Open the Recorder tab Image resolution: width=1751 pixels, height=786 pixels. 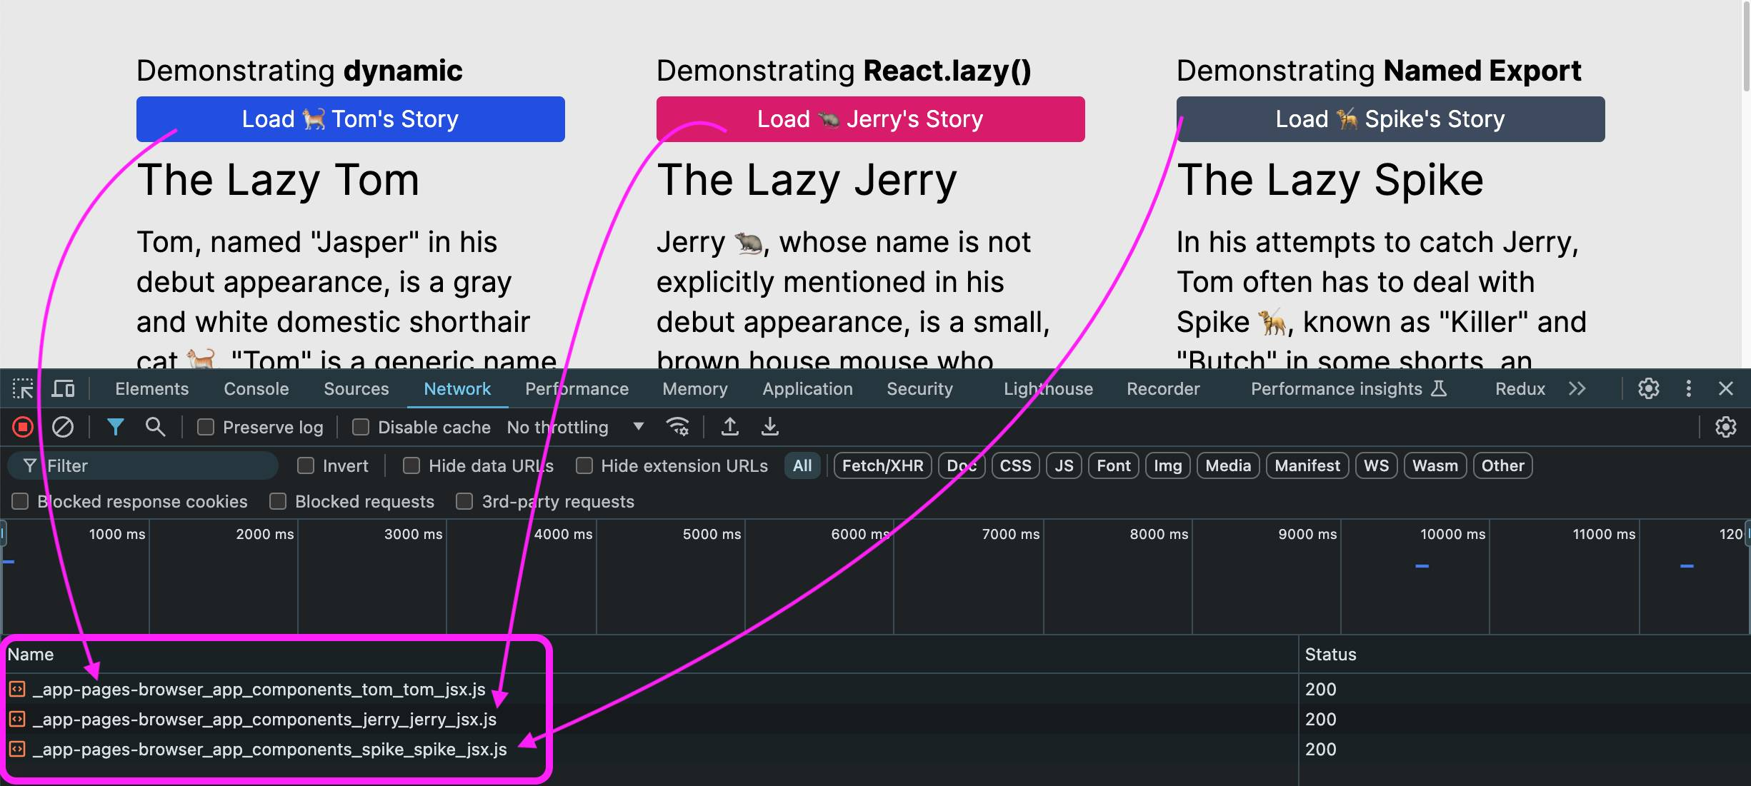(1163, 389)
